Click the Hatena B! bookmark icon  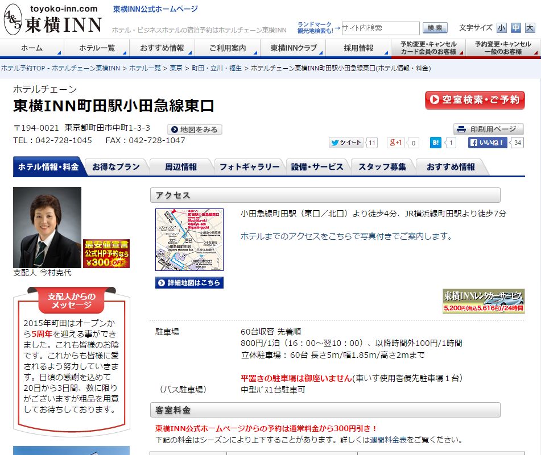436,143
